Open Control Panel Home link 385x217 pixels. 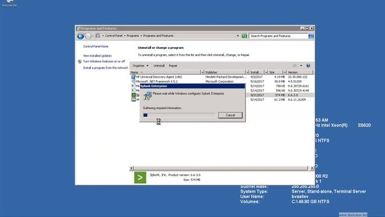pyautogui.click(x=96, y=46)
